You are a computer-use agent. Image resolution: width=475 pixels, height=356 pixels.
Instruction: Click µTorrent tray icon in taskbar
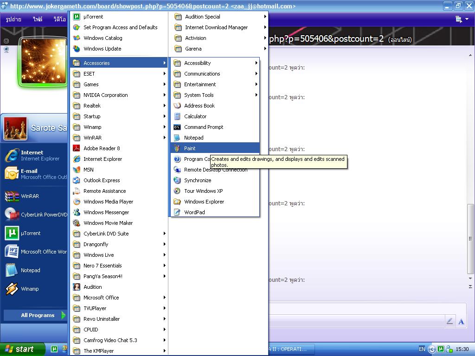441,349
